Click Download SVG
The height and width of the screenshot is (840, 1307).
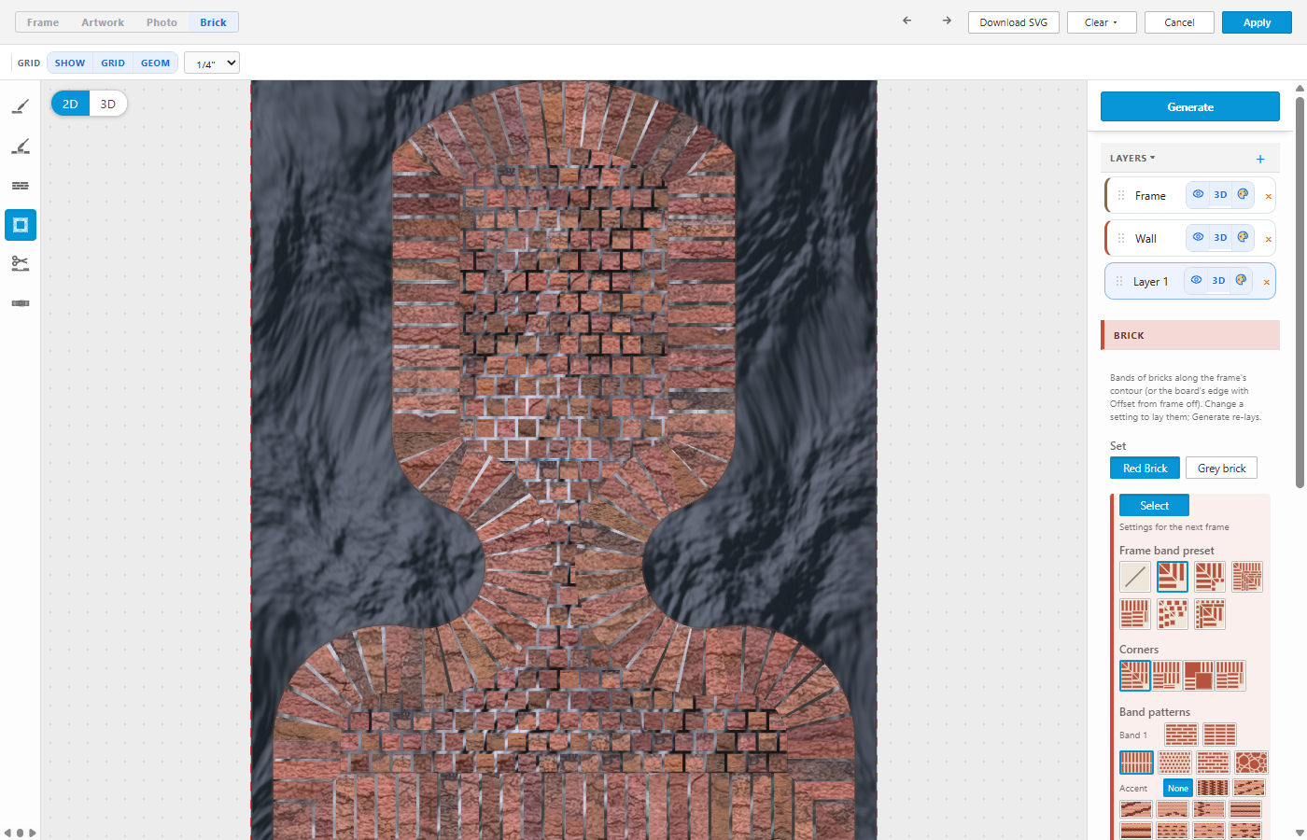click(1014, 22)
